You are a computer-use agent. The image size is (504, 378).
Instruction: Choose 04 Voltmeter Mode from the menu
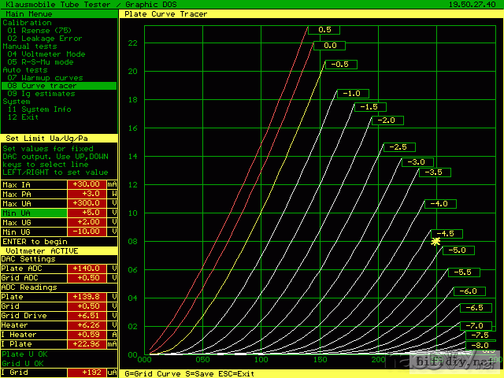tap(46, 54)
